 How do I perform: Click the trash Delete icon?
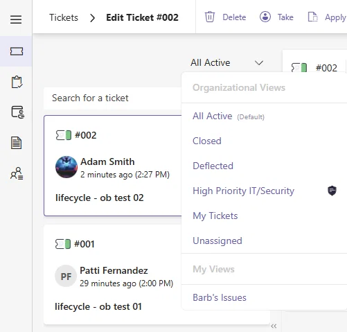(x=210, y=17)
